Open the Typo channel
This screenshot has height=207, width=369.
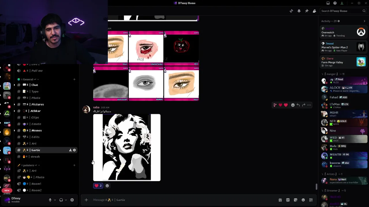pyautogui.click(x=46, y=91)
